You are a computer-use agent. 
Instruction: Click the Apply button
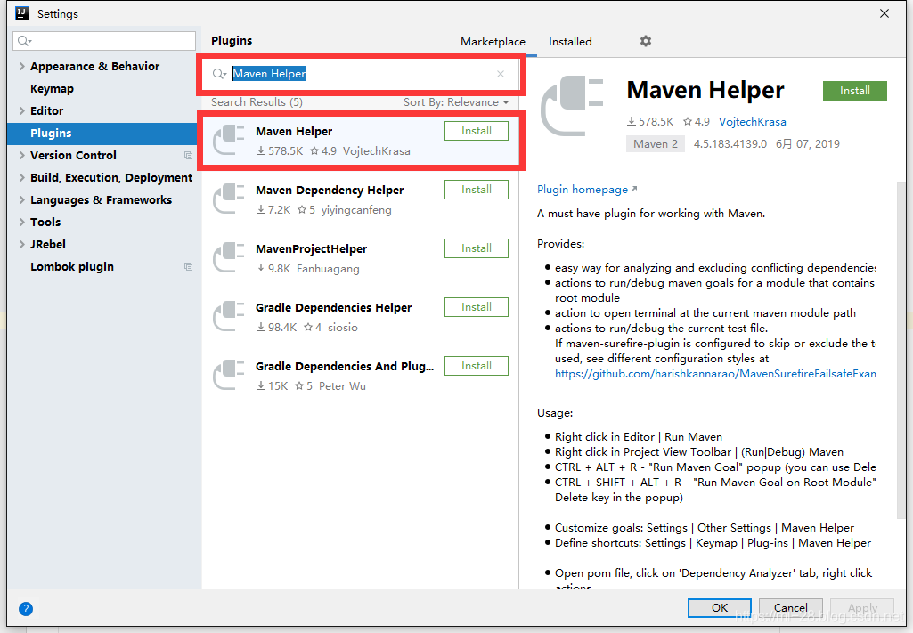(862, 607)
